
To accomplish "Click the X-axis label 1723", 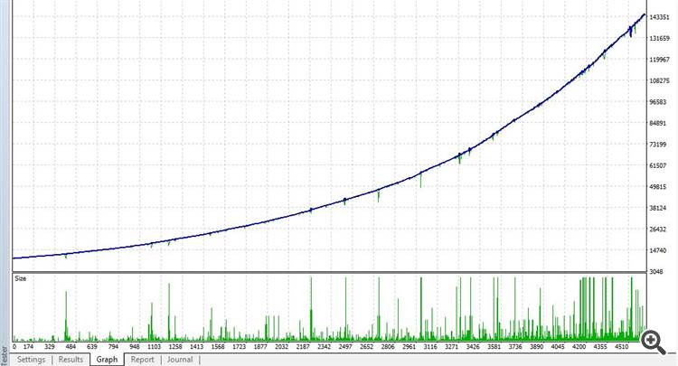I will 240,346.
